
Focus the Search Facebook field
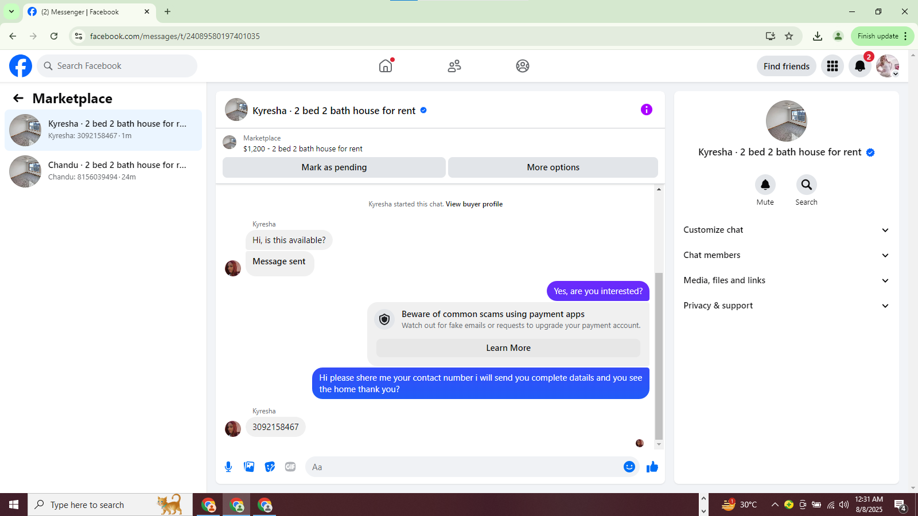coord(117,66)
